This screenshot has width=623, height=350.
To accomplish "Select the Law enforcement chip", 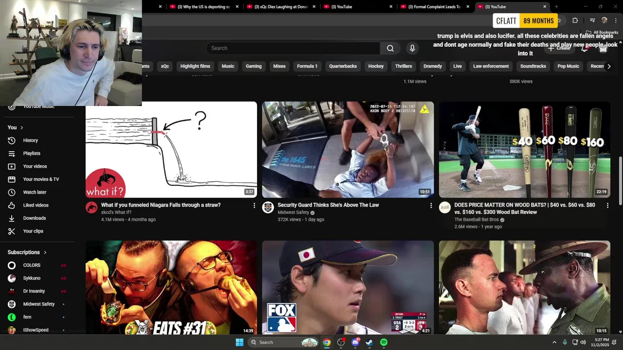I will click(491, 66).
